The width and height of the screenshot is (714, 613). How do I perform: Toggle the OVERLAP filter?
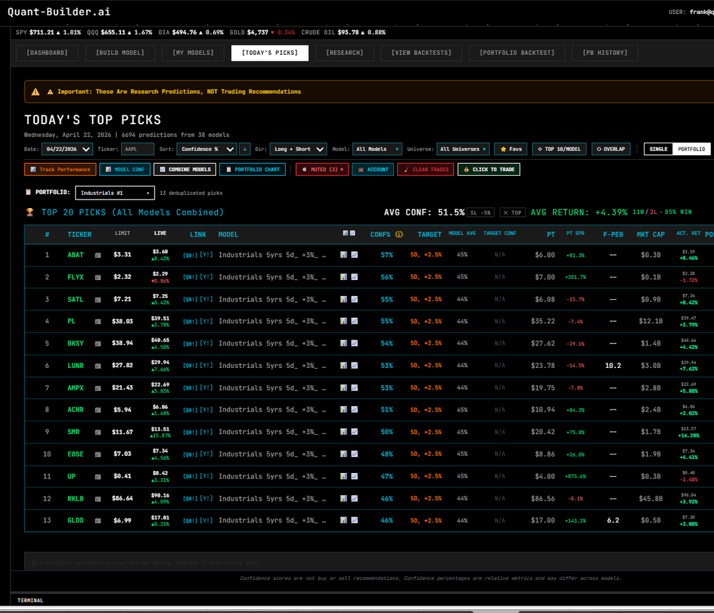click(x=611, y=149)
